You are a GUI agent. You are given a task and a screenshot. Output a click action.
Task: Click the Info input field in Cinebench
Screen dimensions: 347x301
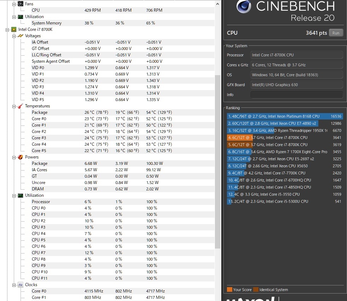[297, 95]
